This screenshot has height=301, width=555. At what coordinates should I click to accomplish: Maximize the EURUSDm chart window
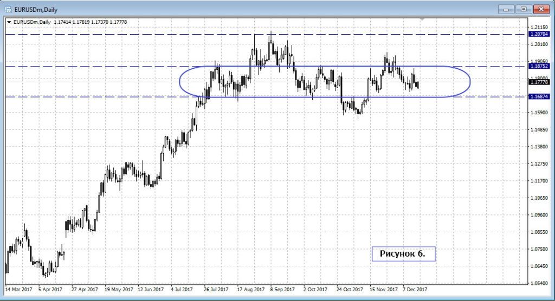(524, 9)
